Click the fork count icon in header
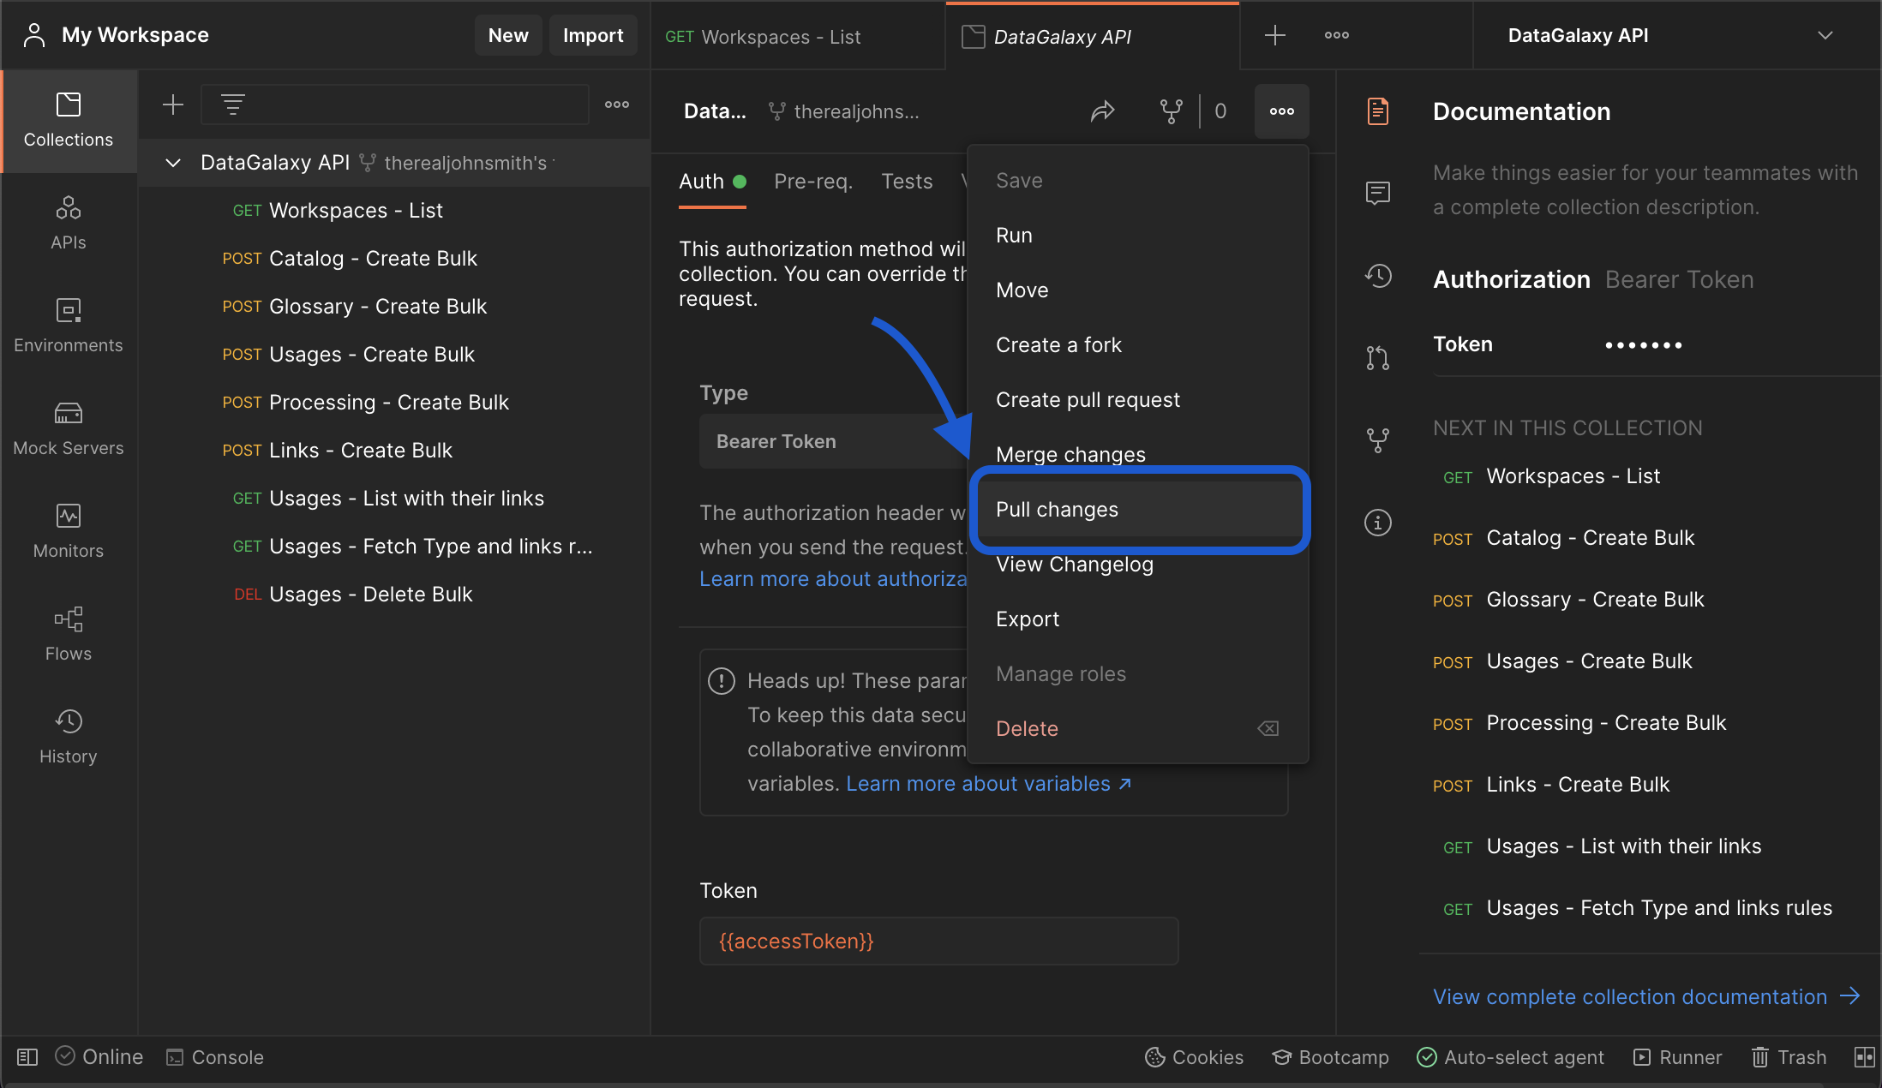 (1171, 111)
